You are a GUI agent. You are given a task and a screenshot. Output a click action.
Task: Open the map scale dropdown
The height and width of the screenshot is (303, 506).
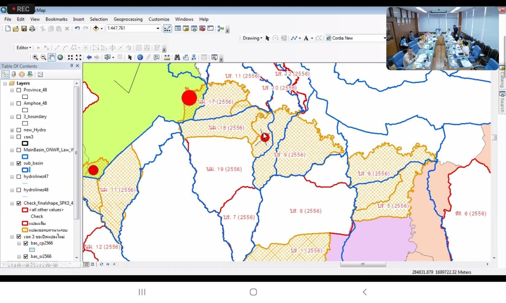tap(158, 28)
